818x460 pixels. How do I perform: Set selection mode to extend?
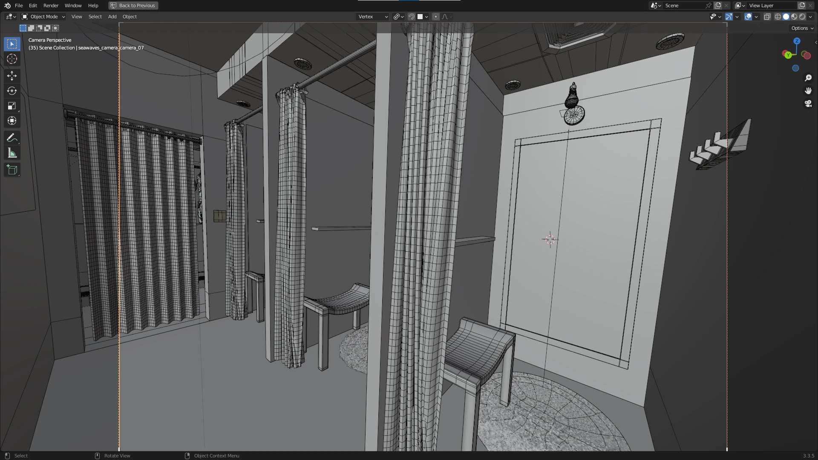(31, 28)
